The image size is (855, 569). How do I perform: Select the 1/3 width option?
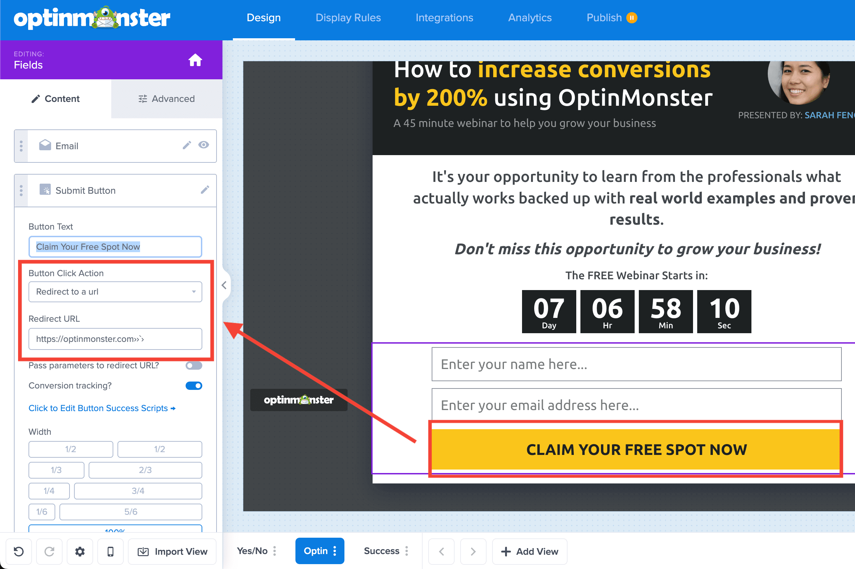pyautogui.click(x=56, y=470)
